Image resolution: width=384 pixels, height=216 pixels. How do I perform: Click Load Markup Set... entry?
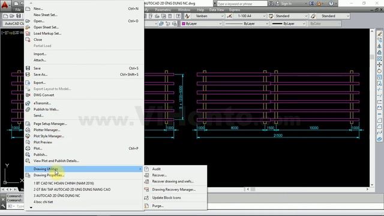pos(83,34)
